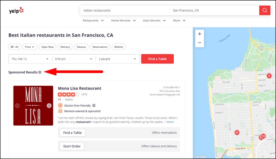Viewport: 276px width, 159px height.
Task: Open the Home Services menu
Action: (x=123, y=20)
